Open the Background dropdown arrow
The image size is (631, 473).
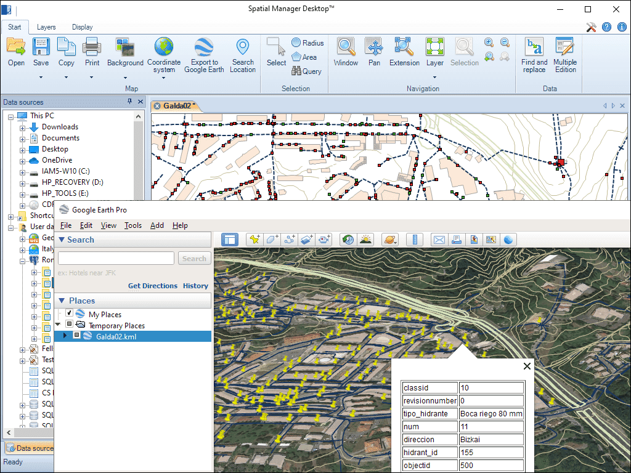coord(125,78)
